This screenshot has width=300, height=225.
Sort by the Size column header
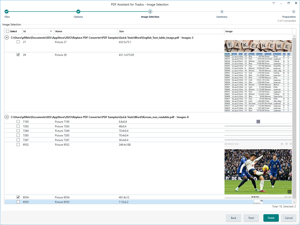pyautogui.click(x=171, y=31)
